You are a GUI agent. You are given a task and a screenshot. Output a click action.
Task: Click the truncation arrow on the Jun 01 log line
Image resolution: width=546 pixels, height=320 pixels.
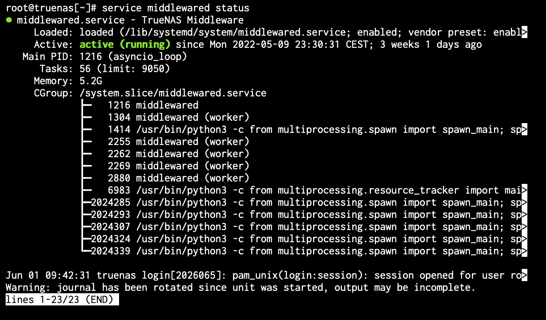[525, 275]
